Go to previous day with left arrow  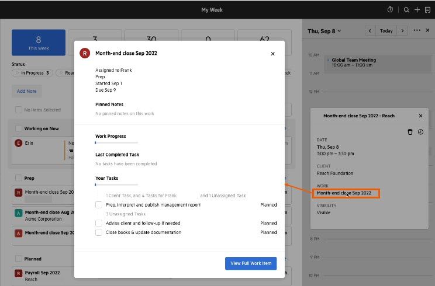pyautogui.click(x=370, y=30)
